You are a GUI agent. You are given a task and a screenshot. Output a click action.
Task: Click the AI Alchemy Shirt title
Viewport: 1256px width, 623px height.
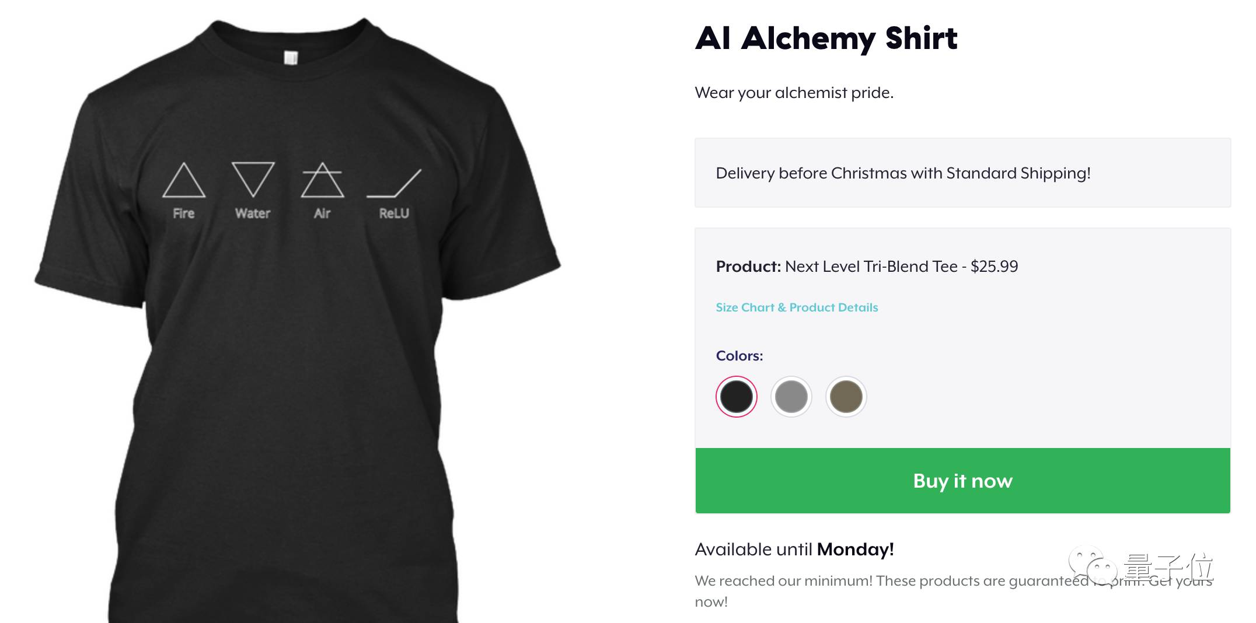point(826,38)
